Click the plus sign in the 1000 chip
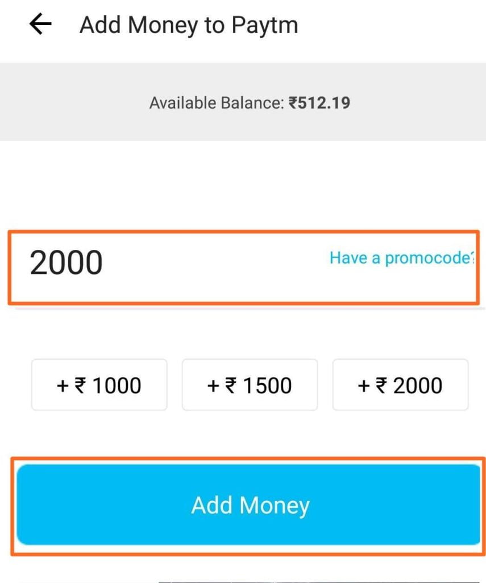Viewport: 486px width, 583px height. [x=63, y=386]
